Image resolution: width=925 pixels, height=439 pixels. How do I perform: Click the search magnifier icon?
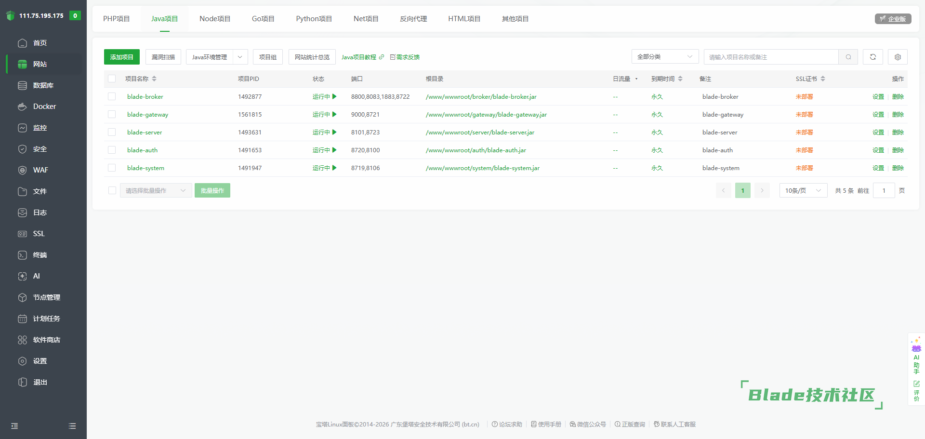848,57
